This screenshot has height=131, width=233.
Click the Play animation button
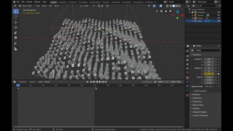[x=100, y=82]
